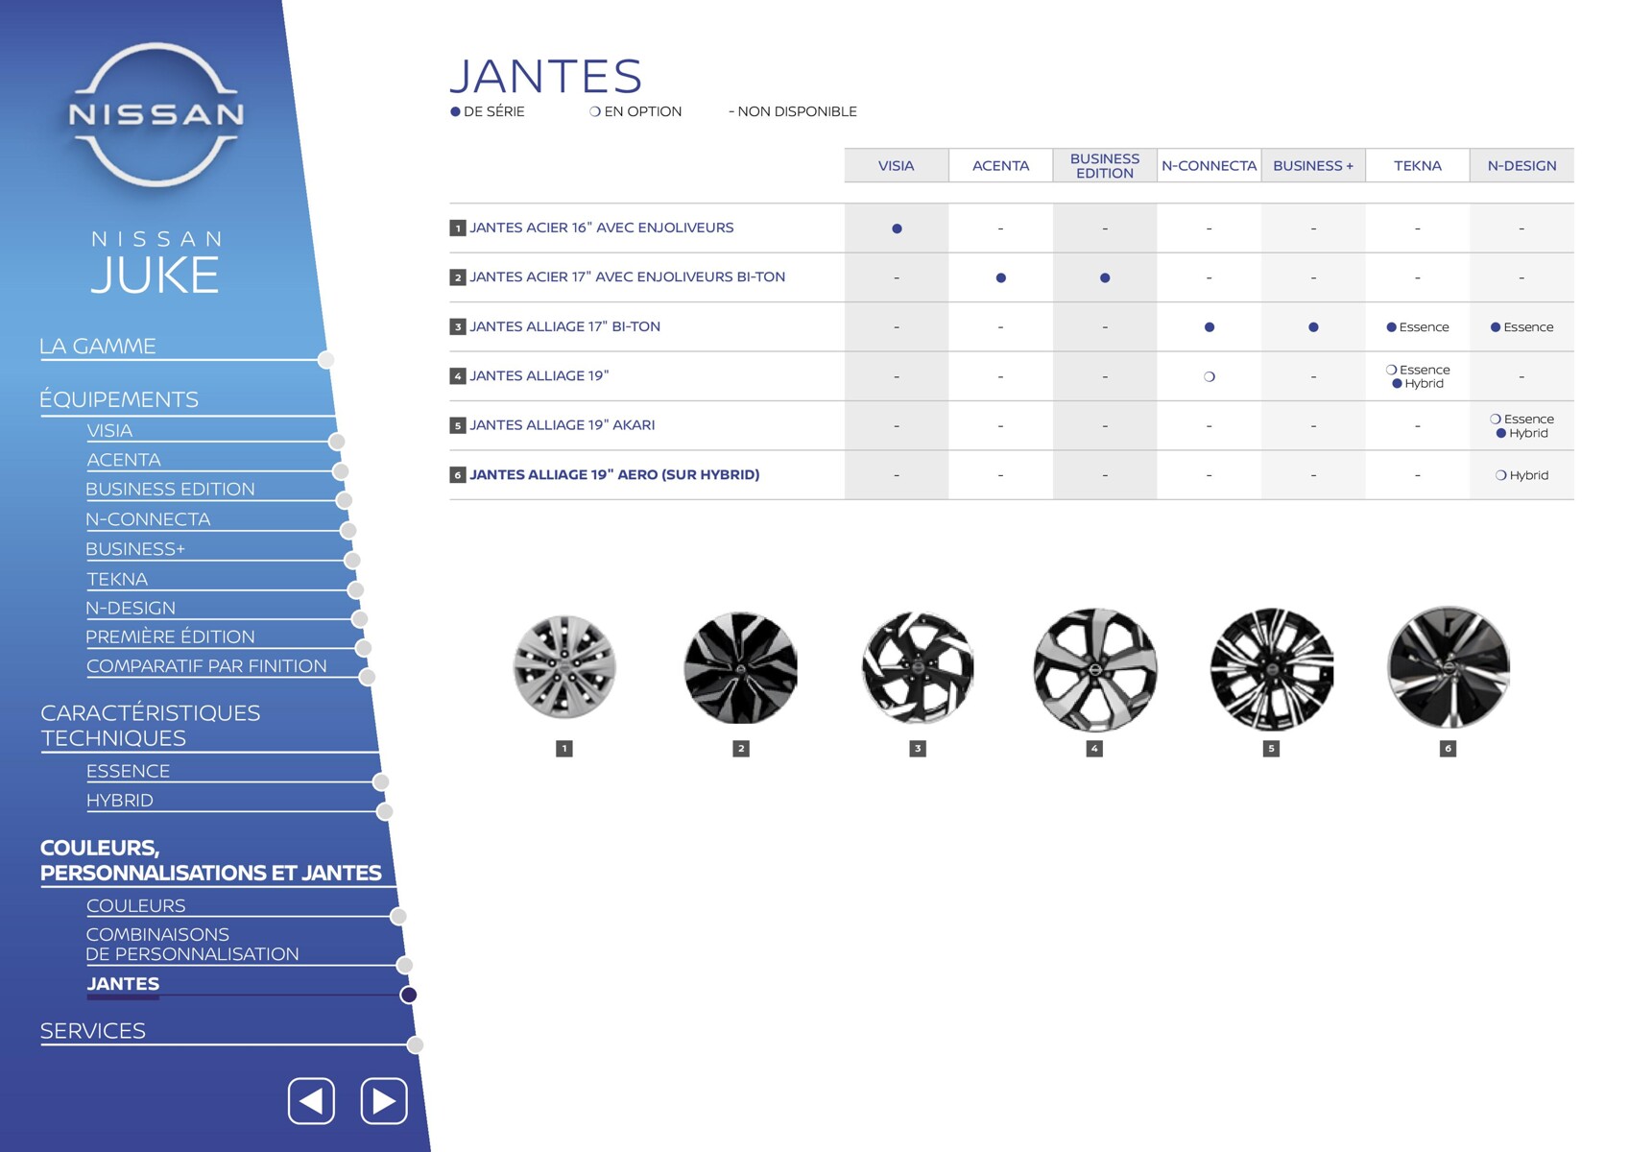
Task: Click the number 1 badge under the first wheel
Action: pos(564,749)
